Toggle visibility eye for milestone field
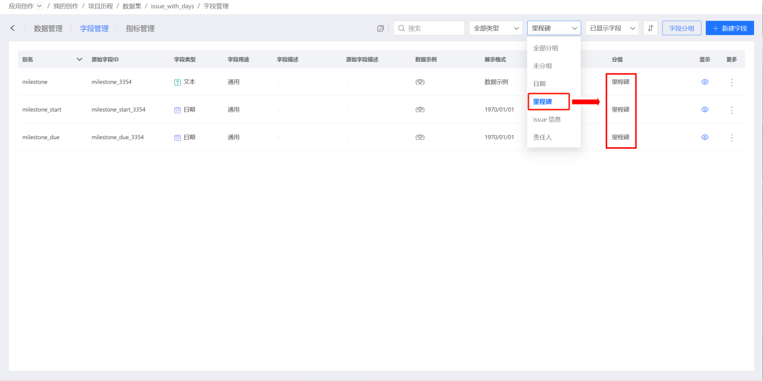763x381 pixels. pyautogui.click(x=705, y=82)
